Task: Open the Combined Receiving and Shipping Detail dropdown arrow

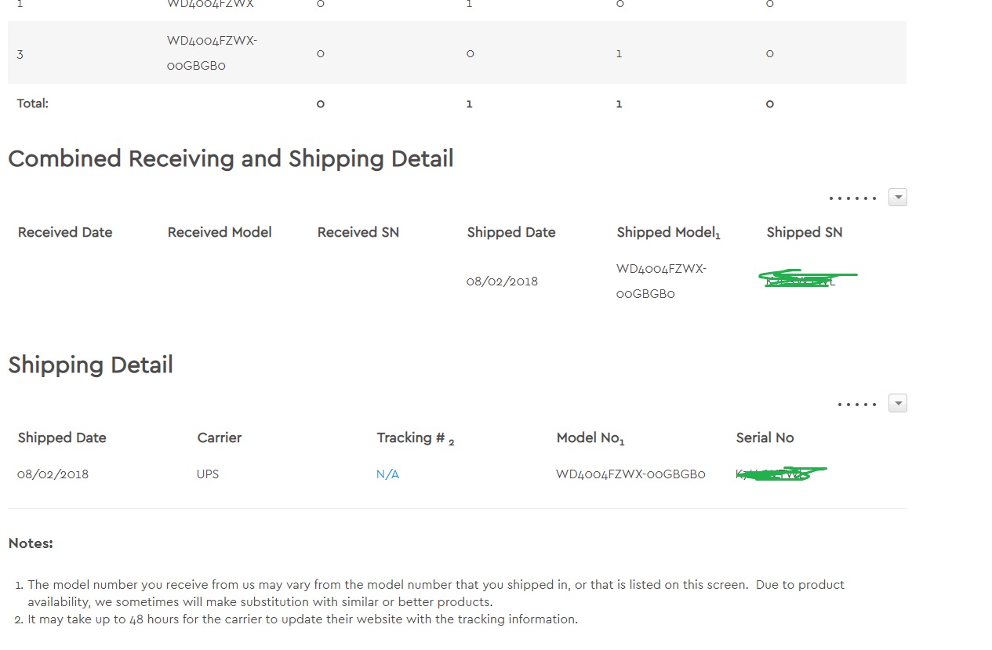Action: 898,198
